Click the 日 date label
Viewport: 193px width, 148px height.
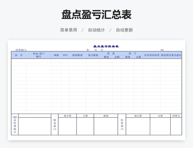pos(102,50)
